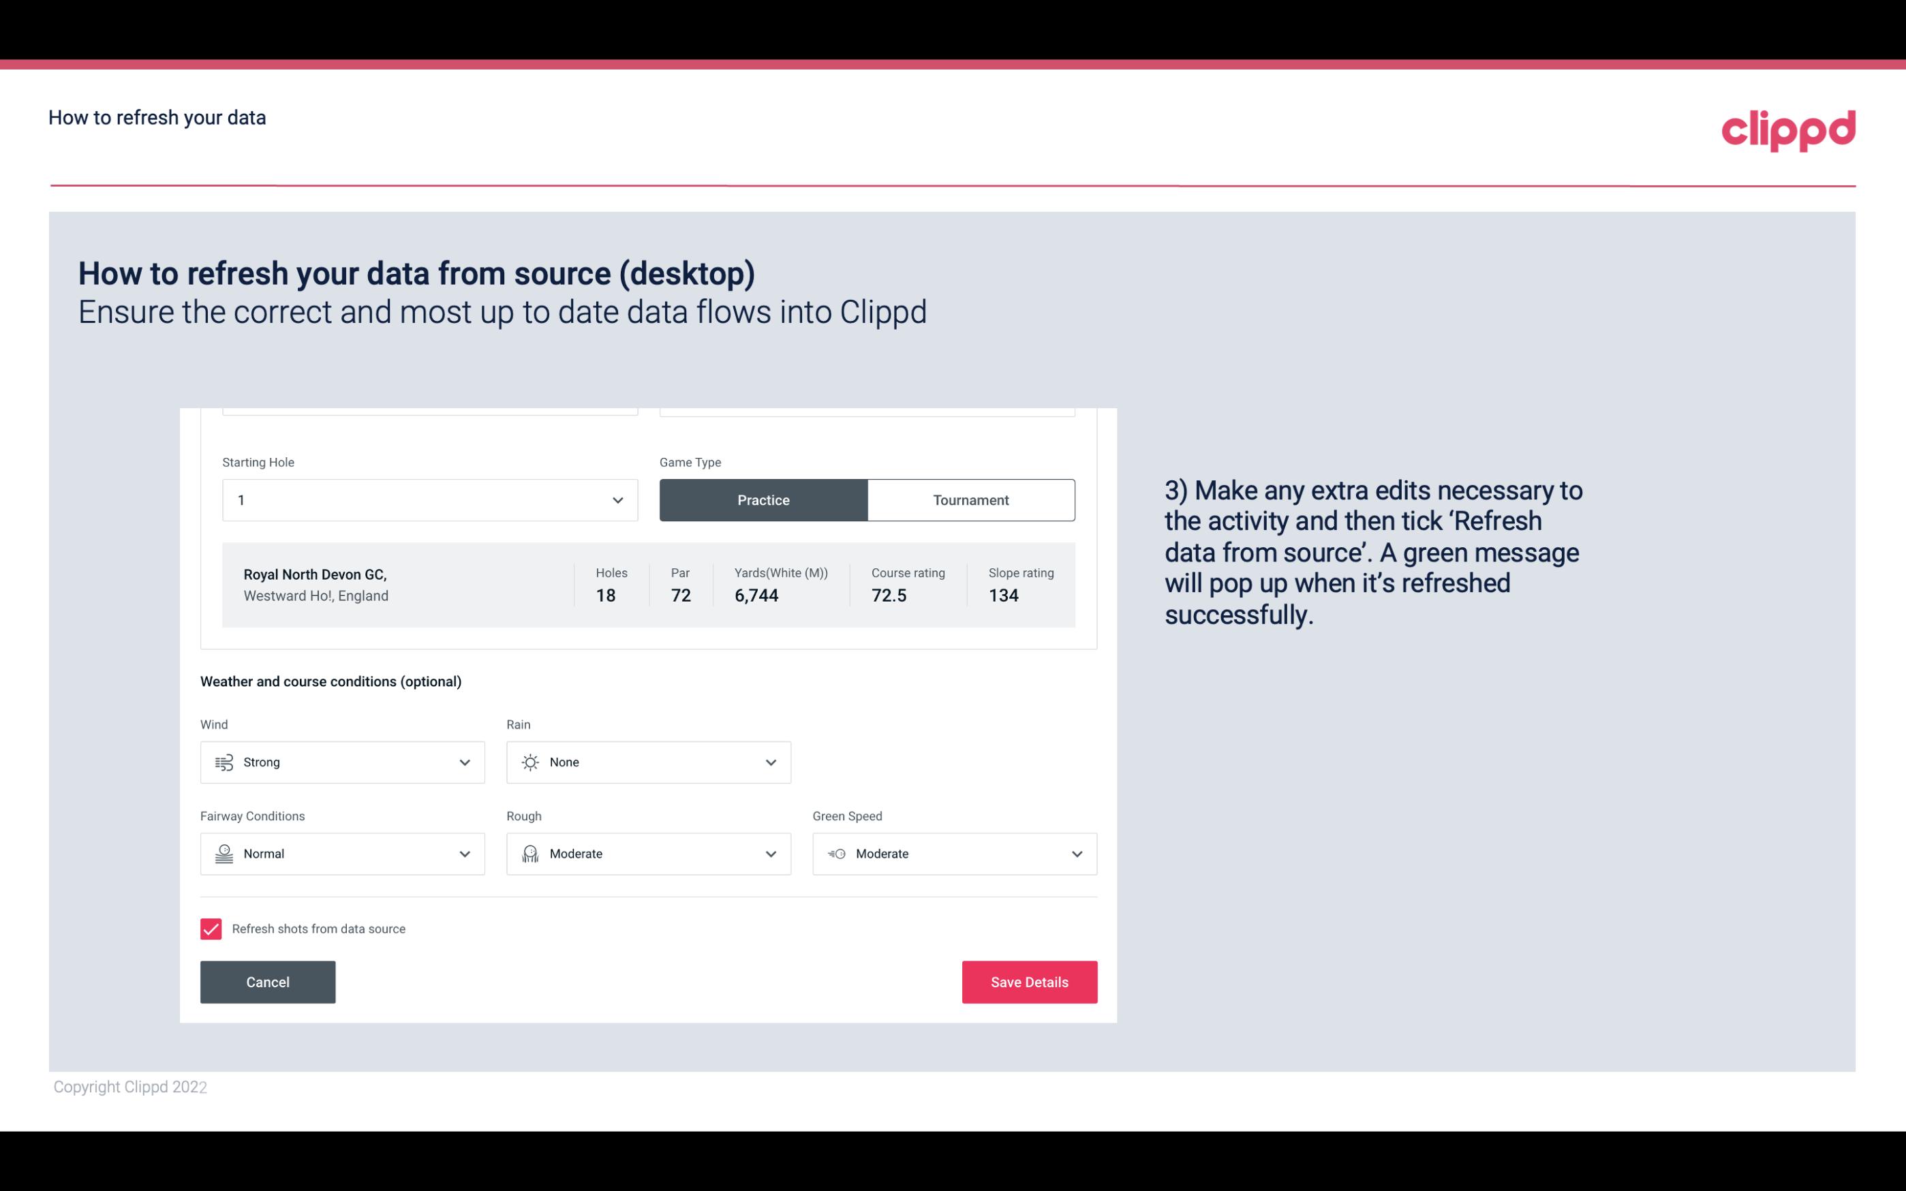
Task: Click the Cancel button
Action: tap(268, 983)
